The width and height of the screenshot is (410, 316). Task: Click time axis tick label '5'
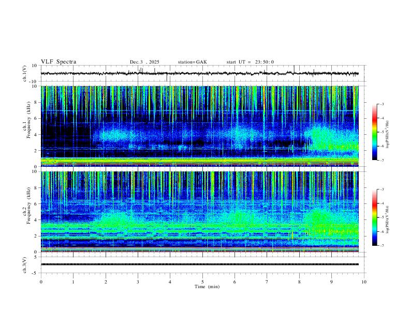202,282
